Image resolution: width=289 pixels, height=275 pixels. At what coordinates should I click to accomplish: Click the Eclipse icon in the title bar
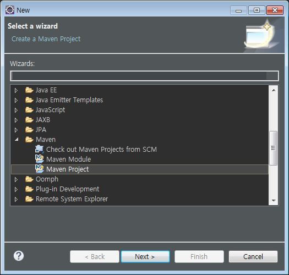(x=10, y=10)
